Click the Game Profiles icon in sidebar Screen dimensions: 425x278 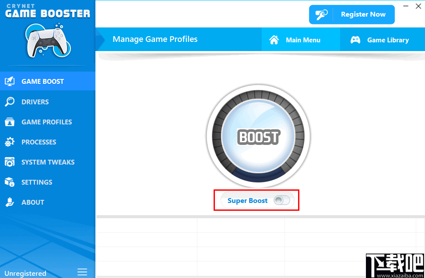click(x=10, y=122)
